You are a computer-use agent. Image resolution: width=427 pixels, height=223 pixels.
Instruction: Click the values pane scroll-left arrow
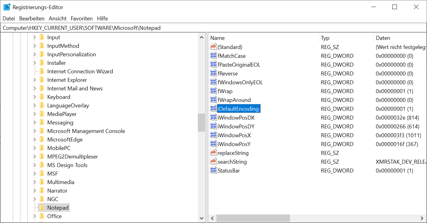(213, 218)
